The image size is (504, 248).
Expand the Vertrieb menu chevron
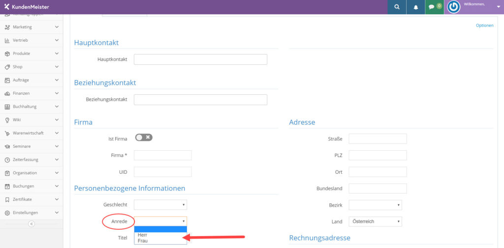[57, 40]
